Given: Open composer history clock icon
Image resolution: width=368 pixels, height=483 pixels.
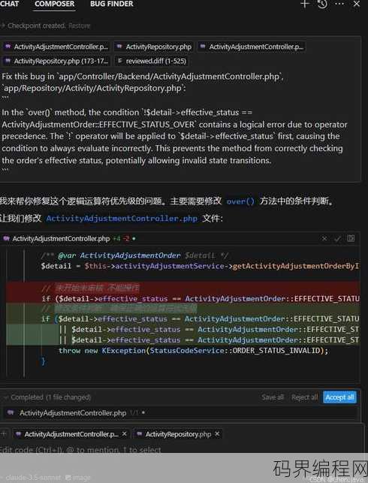Looking at the screenshot, I should (322, 4).
